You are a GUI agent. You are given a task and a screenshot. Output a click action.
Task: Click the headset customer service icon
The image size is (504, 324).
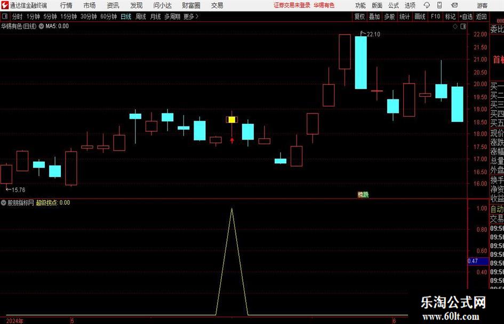click(x=427, y=5)
